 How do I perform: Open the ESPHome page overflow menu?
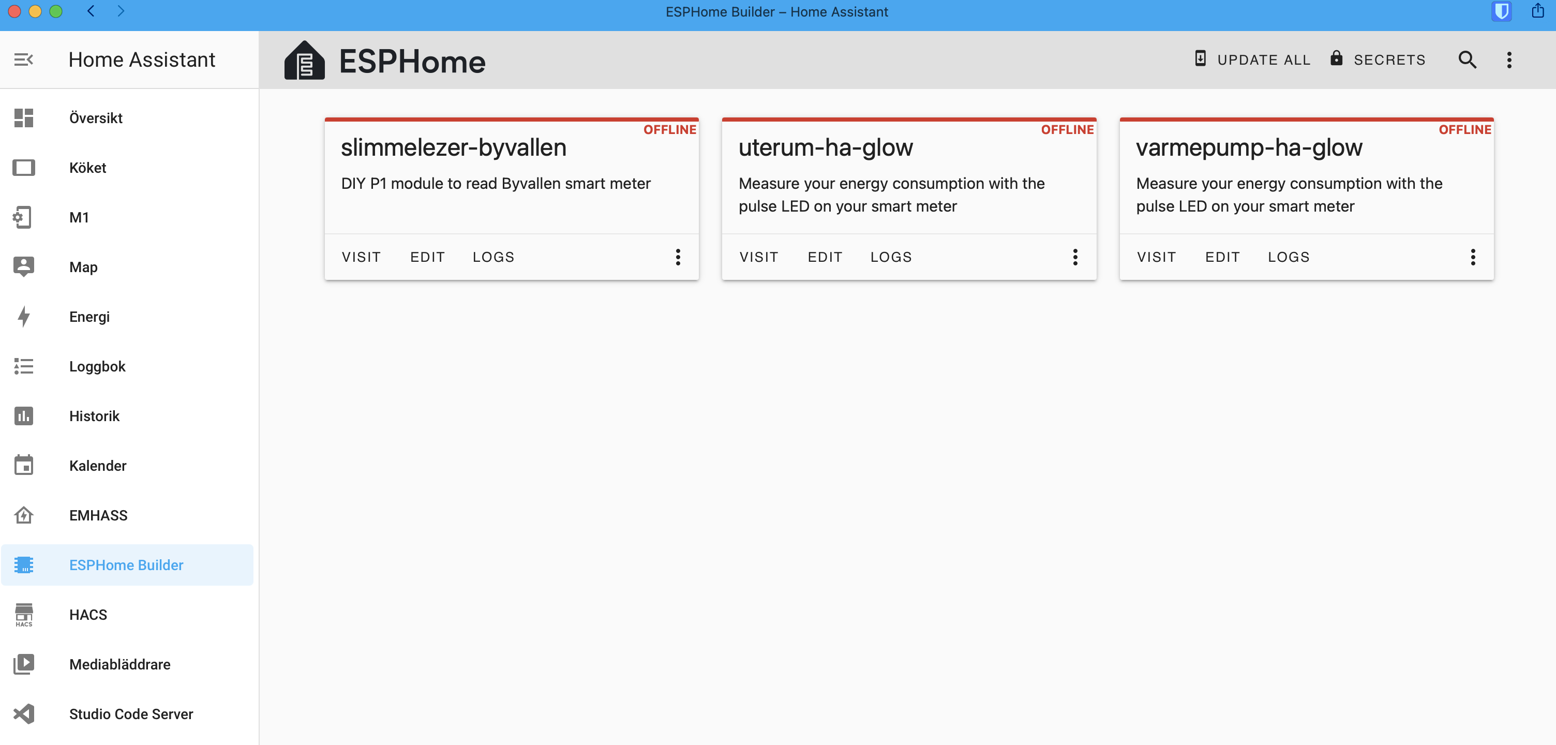coord(1509,60)
